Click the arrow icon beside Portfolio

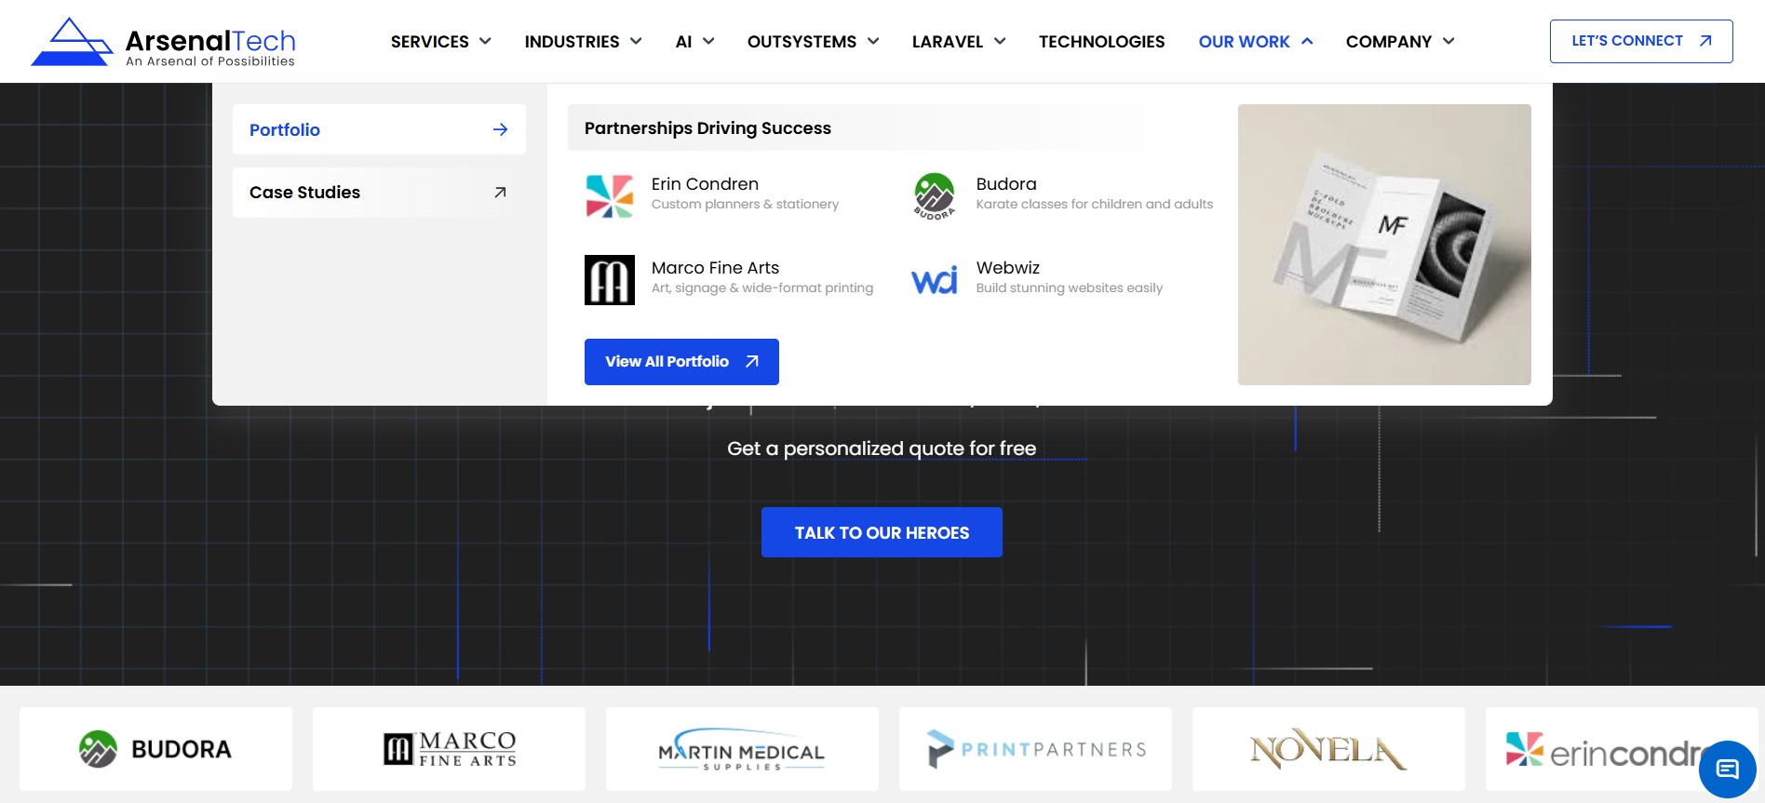coord(500,129)
